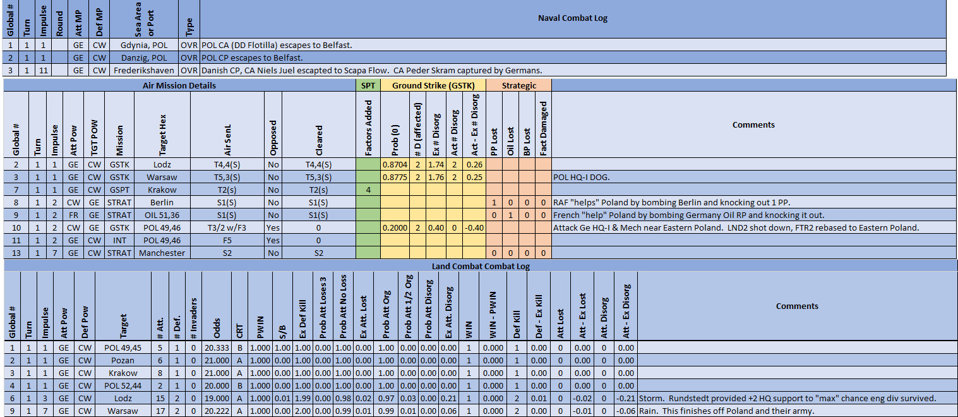Click the 'Land Combat Combat Log' section header
This screenshot has width=958, height=417.
click(481, 266)
